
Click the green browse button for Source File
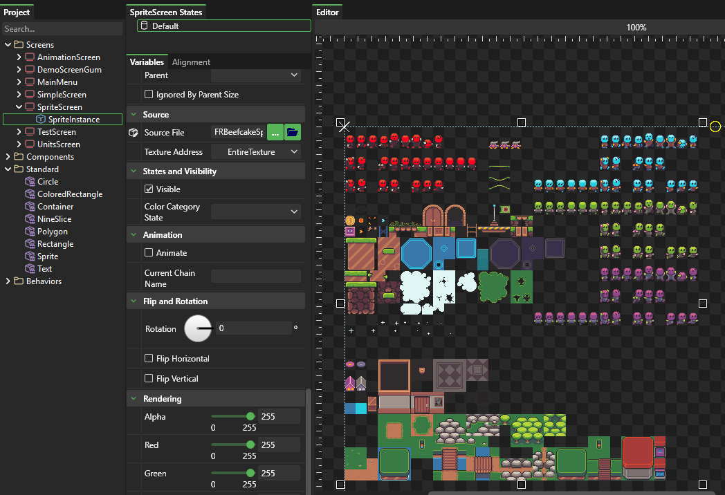[275, 132]
